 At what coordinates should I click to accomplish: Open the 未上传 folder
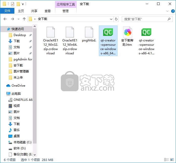pyautogui.click(x=18, y=78)
